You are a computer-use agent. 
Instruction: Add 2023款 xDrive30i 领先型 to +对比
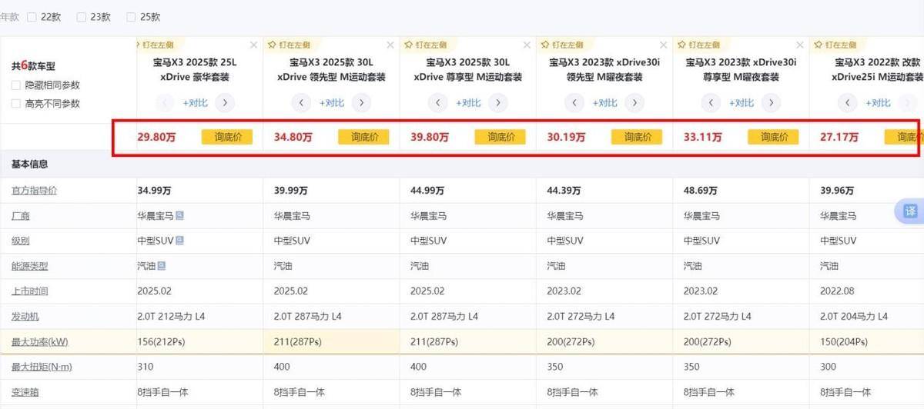[x=604, y=103]
